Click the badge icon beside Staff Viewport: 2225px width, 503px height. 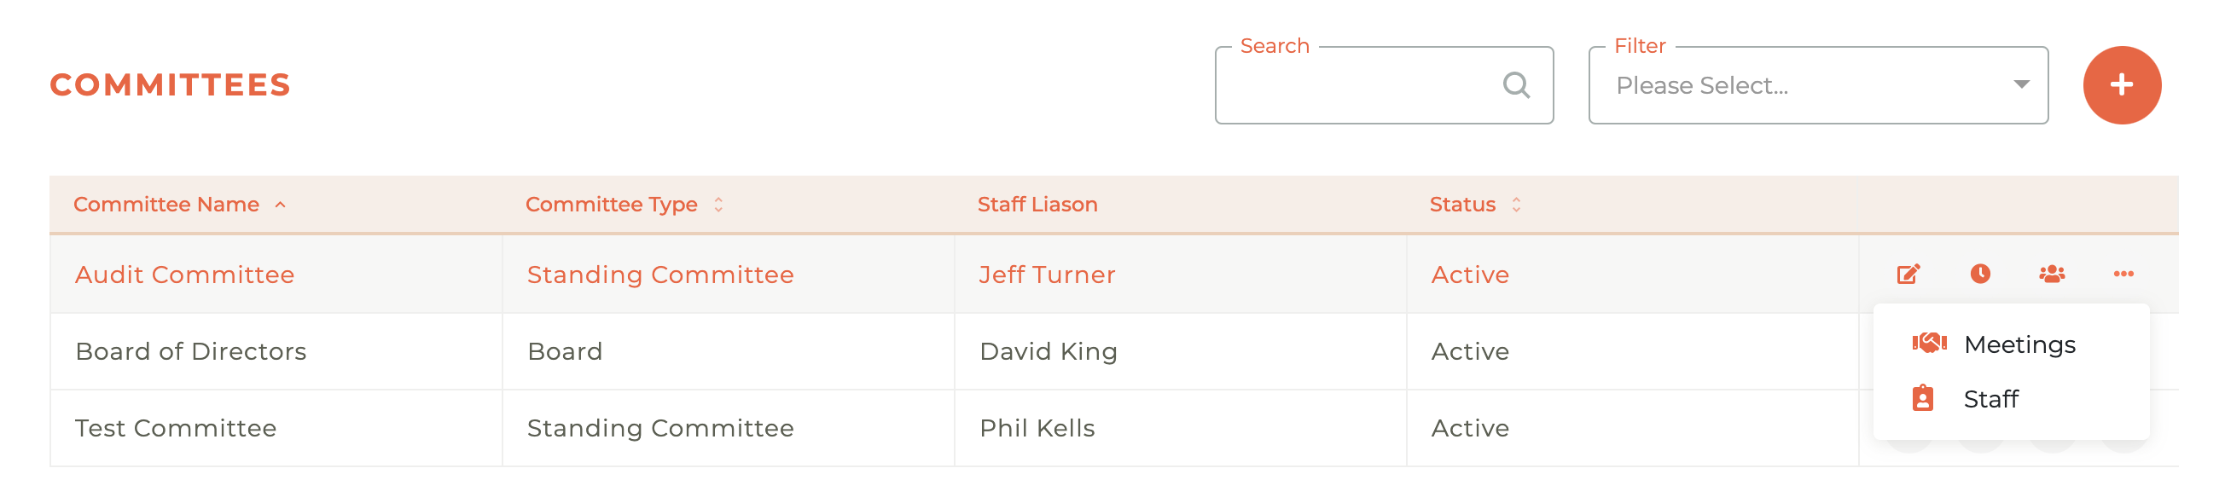click(1923, 399)
